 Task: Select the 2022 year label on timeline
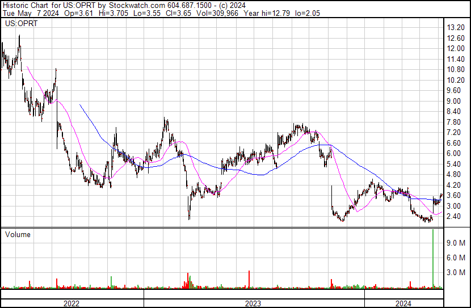pos(72,303)
